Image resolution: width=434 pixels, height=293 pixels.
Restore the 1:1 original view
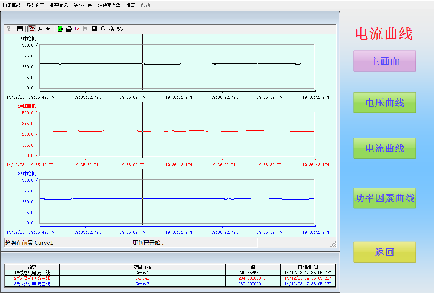[48, 29]
